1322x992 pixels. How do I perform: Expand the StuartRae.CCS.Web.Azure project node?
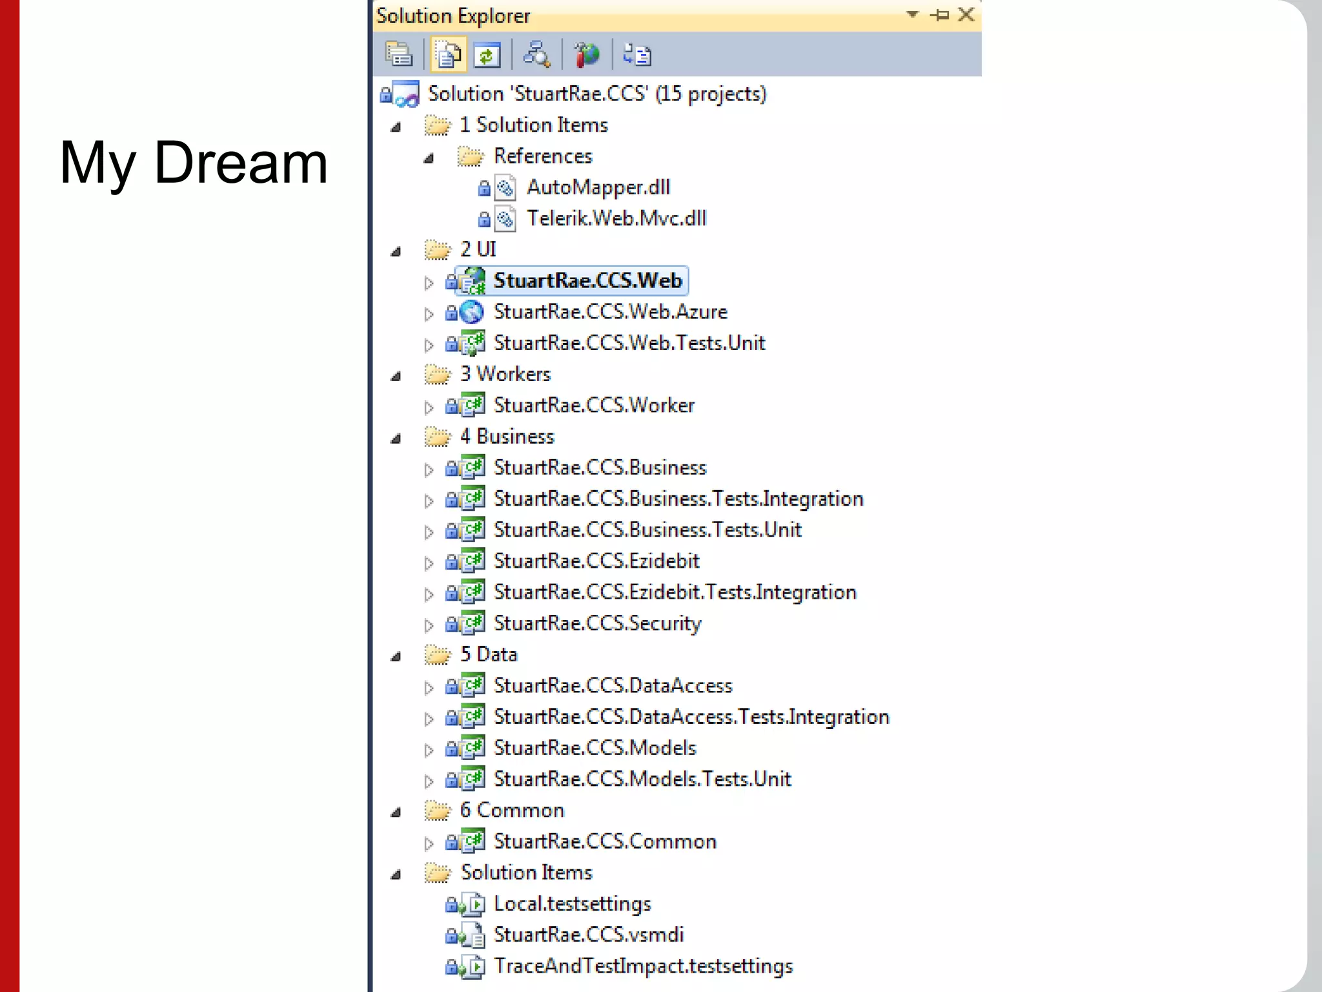click(x=429, y=314)
